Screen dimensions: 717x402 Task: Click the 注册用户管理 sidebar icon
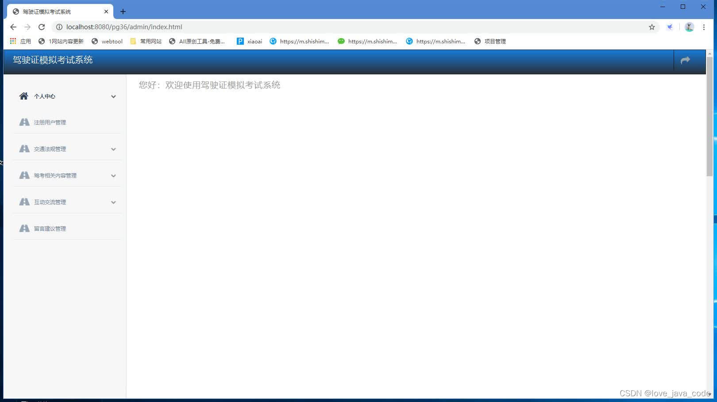point(24,122)
